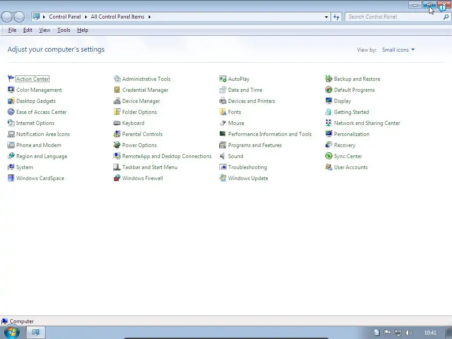Open the Tools menu
452x339 pixels.
pyautogui.click(x=64, y=30)
